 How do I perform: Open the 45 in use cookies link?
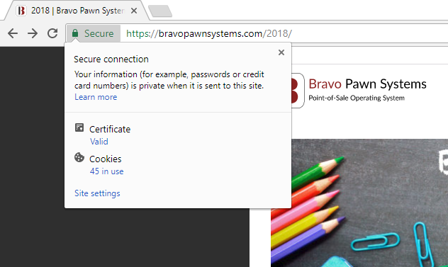click(107, 171)
